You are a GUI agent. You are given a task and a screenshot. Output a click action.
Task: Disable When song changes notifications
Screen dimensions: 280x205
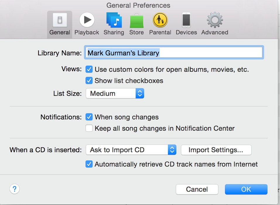89,117
